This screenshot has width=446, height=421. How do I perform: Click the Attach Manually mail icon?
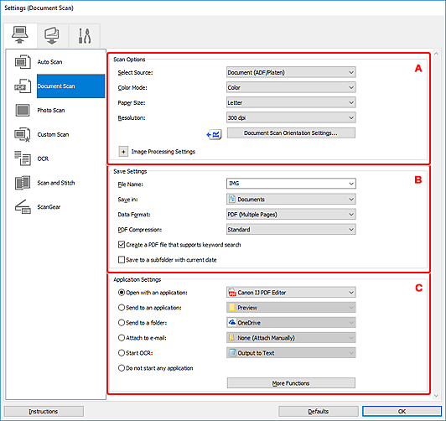(232, 338)
